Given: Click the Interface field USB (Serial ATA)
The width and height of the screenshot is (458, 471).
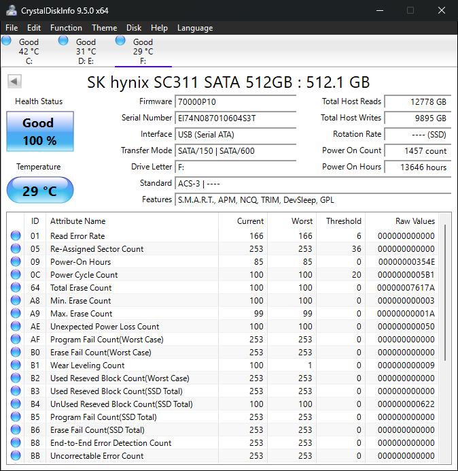Looking at the screenshot, I should point(235,134).
